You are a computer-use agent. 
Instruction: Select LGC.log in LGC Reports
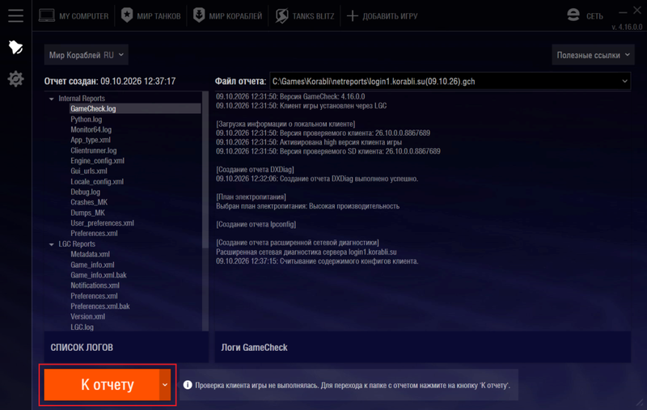[82, 327]
